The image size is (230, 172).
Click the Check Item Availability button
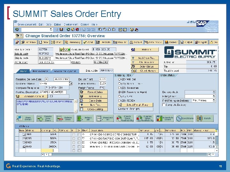pyautogui.click(x=125, y=118)
